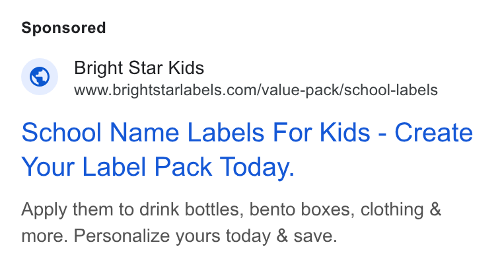
Task: Click the word 'School' starting the headline
Action: coord(61,132)
